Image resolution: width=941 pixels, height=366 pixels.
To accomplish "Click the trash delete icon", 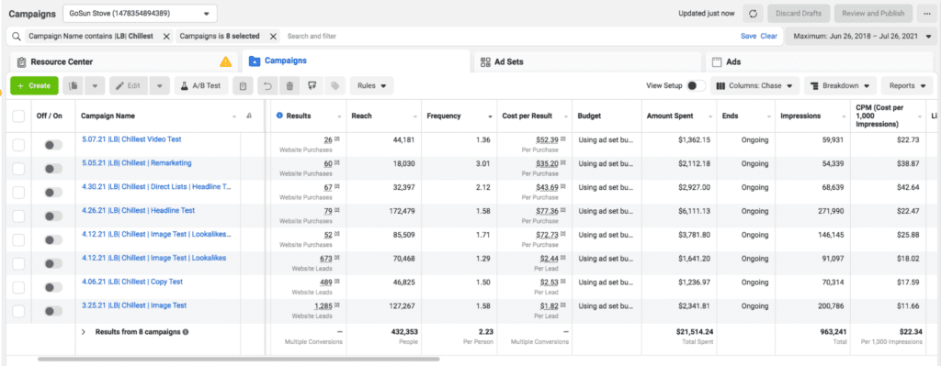I will click(x=289, y=85).
